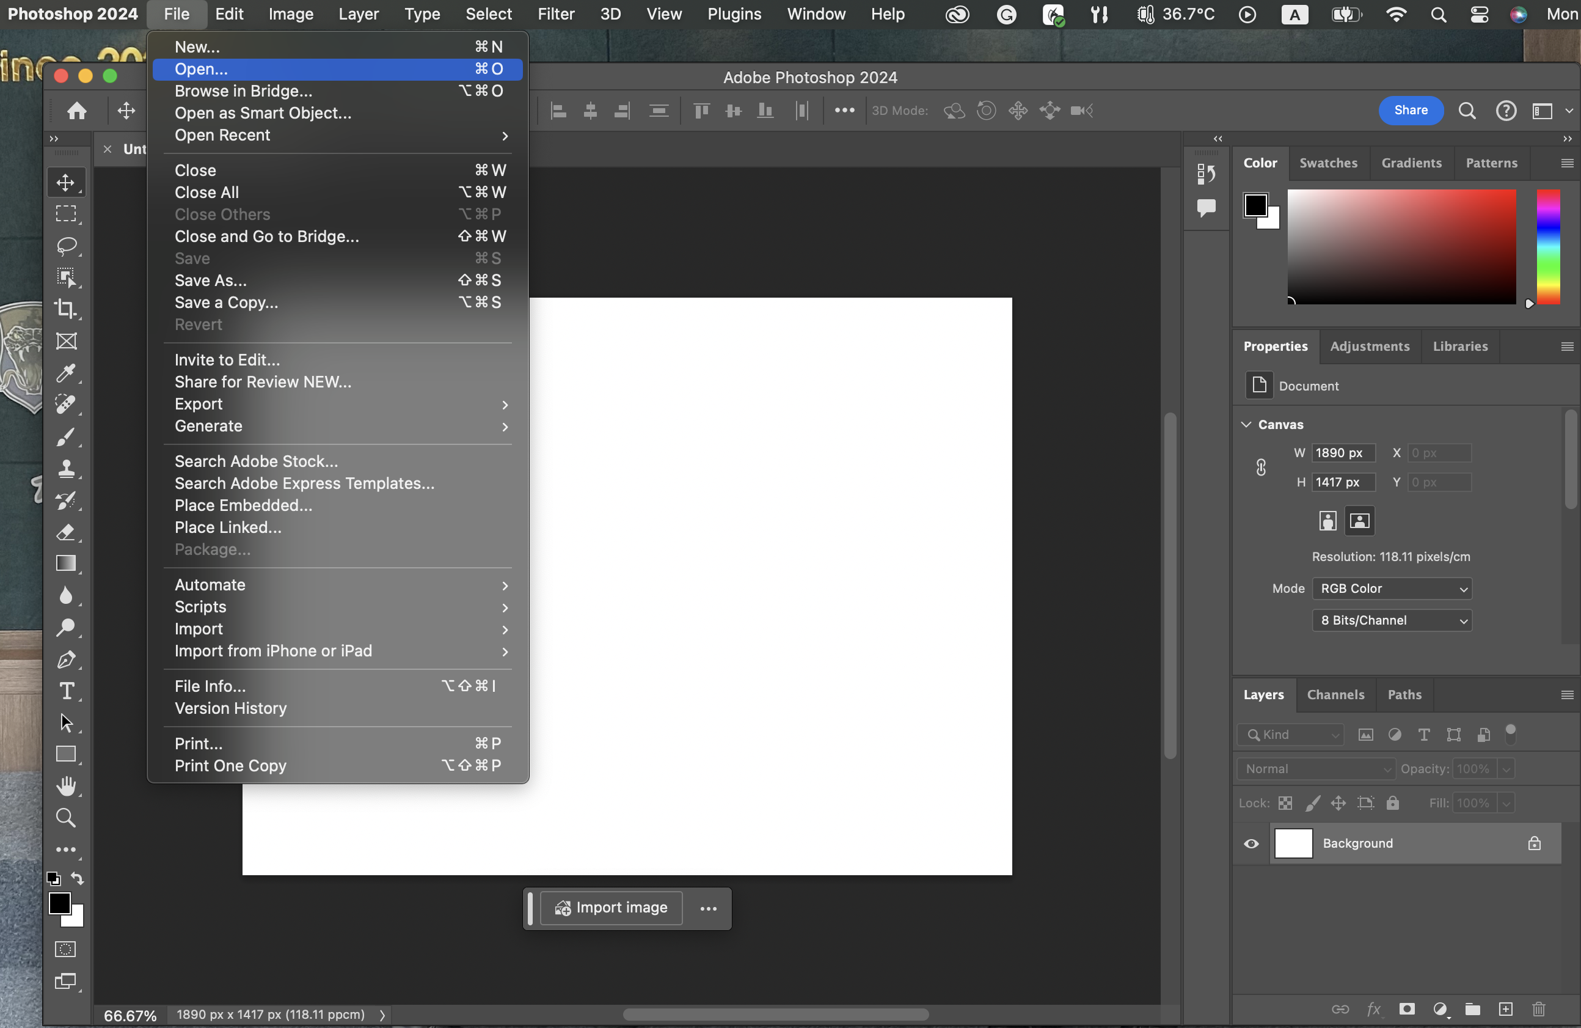Switch to the Channels tab
Image resolution: width=1581 pixels, height=1028 pixels.
[1335, 694]
